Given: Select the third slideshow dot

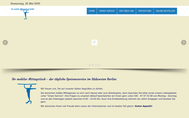Looking at the screenshot, I should click(96, 65).
